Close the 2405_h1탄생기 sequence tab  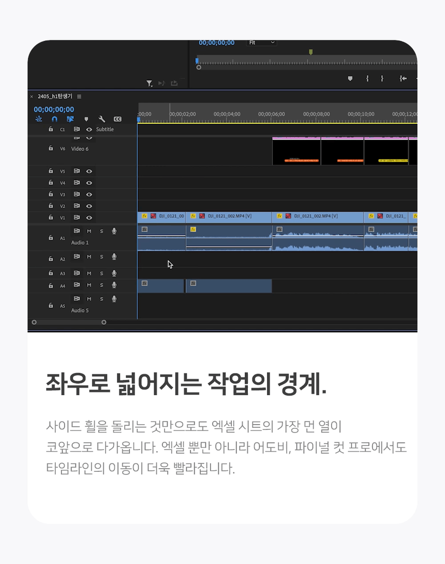point(32,96)
